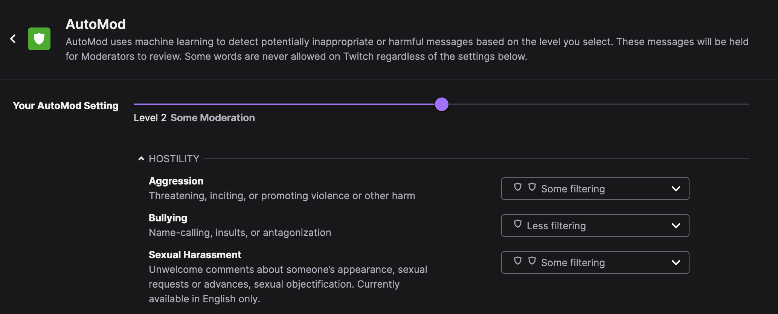
Task: Click the second shield icon in Sexual Harassment dropdown
Action: point(532,261)
